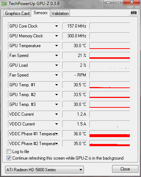Viewport: 141px width, 177px height.
Task: Select the Sensors tab
Action: click(40, 13)
